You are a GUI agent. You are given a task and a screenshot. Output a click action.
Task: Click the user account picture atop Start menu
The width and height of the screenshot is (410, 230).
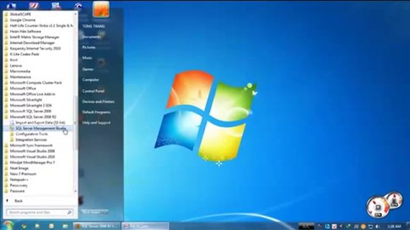(x=101, y=10)
